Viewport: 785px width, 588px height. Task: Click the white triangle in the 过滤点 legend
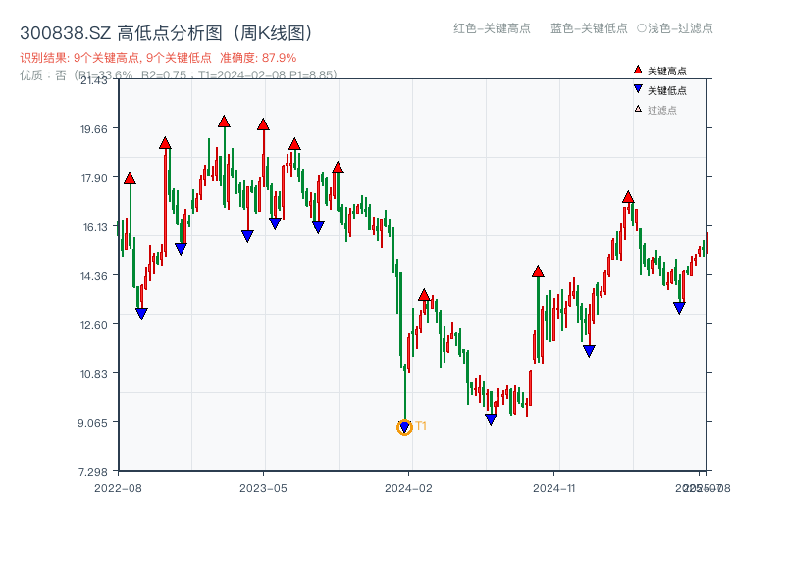638,109
